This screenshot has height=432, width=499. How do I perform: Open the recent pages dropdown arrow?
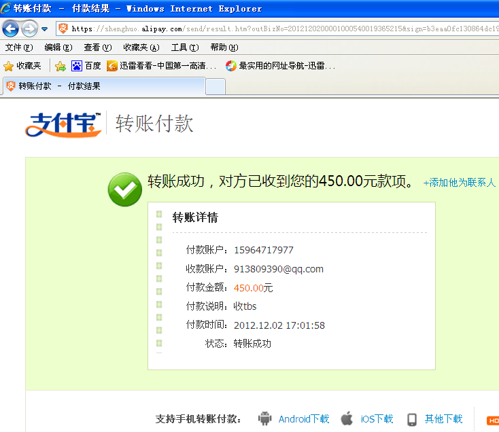click(x=45, y=29)
